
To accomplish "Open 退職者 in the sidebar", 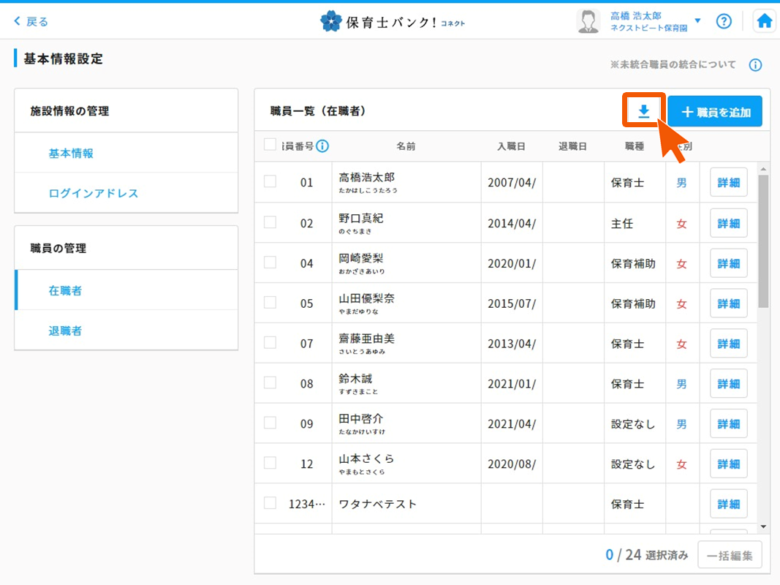I will click(x=65, y=331).
